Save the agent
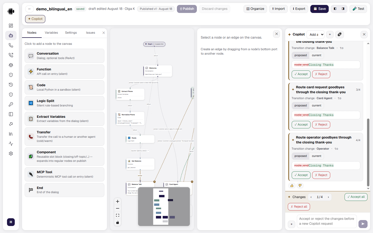The image size is (373, 233). click(x=320, y=9)
